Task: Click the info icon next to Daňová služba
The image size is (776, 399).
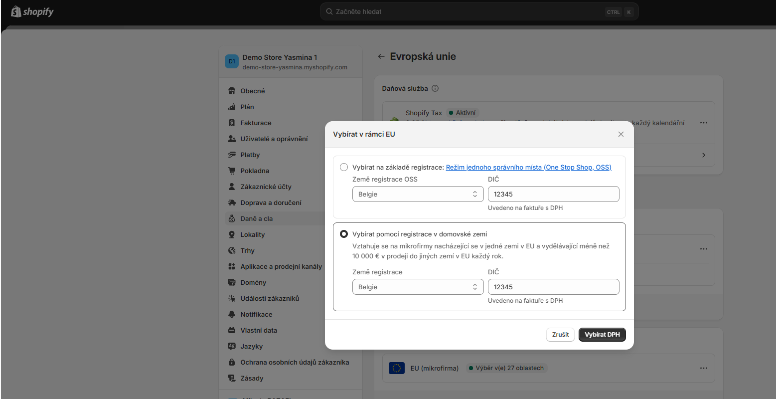Action: pyautogui.click(x=435, y=88)
